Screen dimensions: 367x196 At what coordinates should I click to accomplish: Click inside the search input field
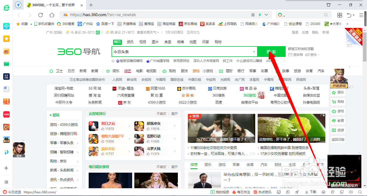tap(183, 52)
